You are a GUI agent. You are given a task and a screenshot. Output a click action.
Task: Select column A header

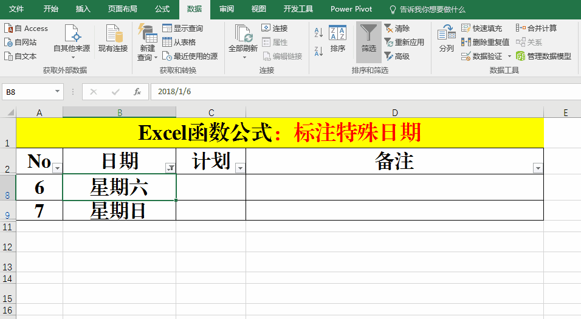(x=40, y=112)
